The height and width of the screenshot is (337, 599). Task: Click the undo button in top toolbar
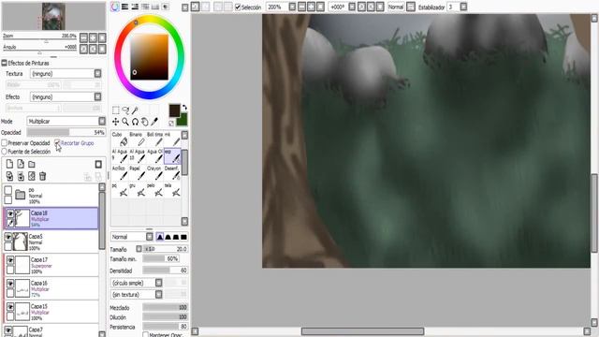196,7
